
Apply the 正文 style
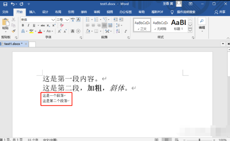(x=142, y=25)
